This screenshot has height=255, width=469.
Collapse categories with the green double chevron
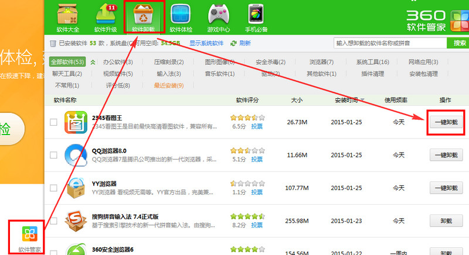(x=93, y=62)
